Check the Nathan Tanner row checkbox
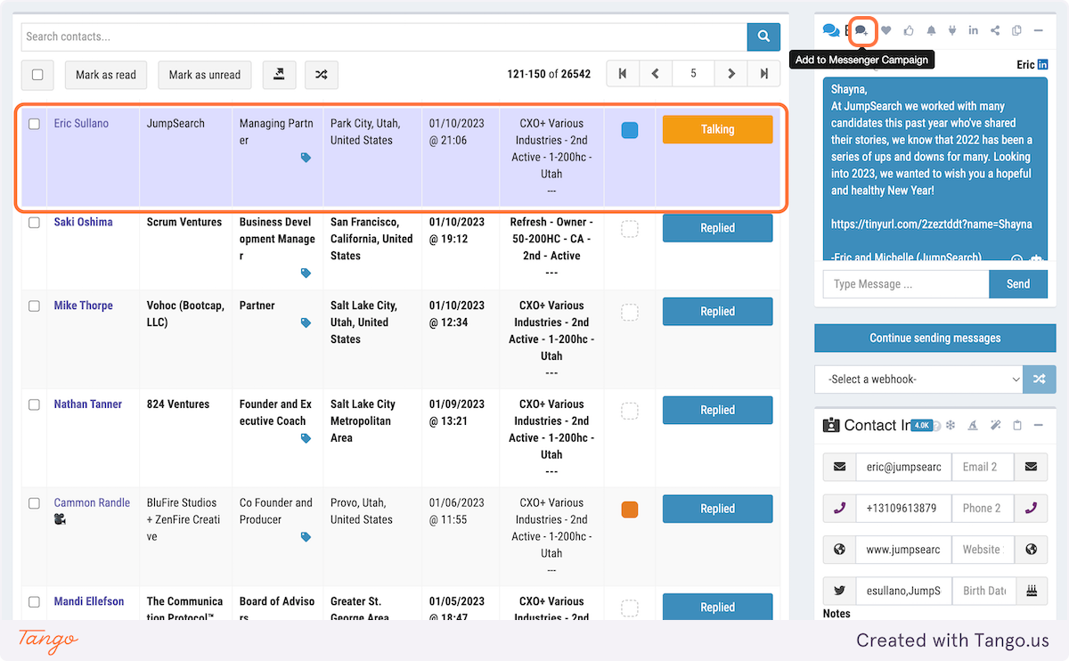 (x=34, y=404)
